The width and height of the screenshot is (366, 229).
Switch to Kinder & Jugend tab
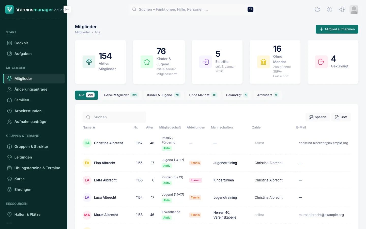(164, 95)
